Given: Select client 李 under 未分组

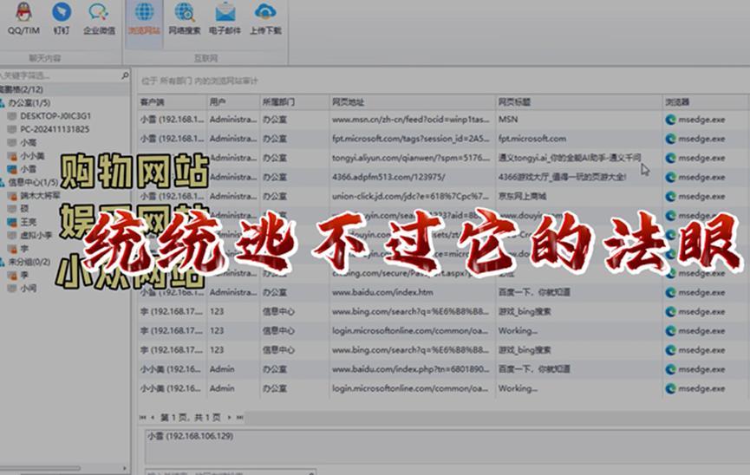Looking at the screenshot, I should 24,275.
